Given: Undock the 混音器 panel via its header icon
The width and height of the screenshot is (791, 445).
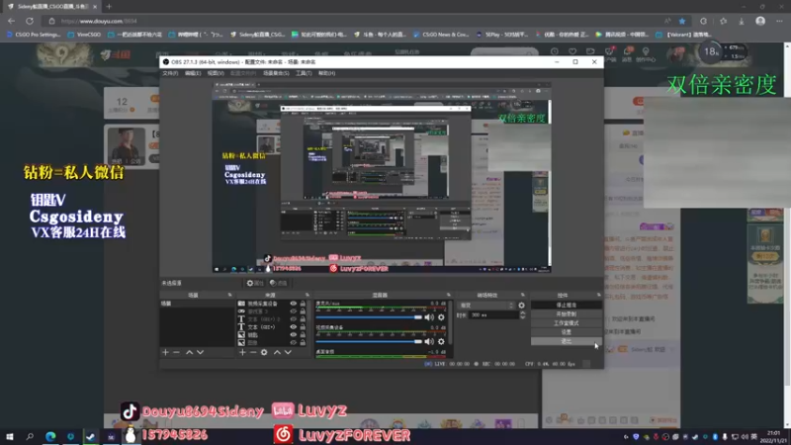Looking at the screenshot, I should (449, 295).
